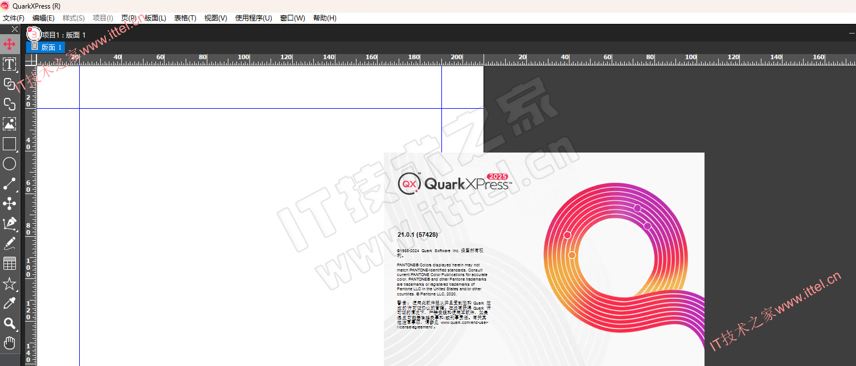
Task: Open the 帮助(H) menu
Action: coord(325,18)
